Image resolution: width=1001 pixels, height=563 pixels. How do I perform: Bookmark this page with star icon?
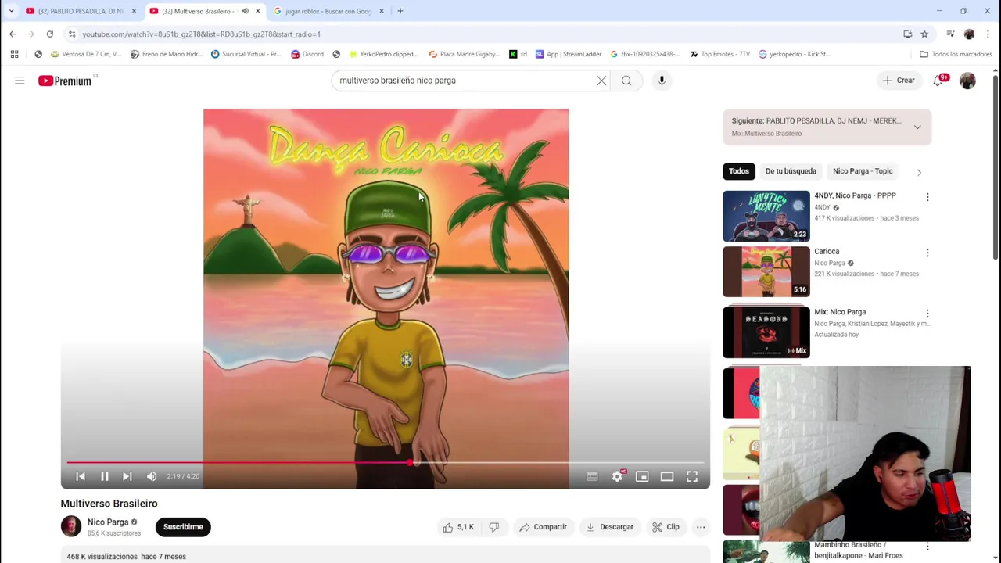coord(924,34)
